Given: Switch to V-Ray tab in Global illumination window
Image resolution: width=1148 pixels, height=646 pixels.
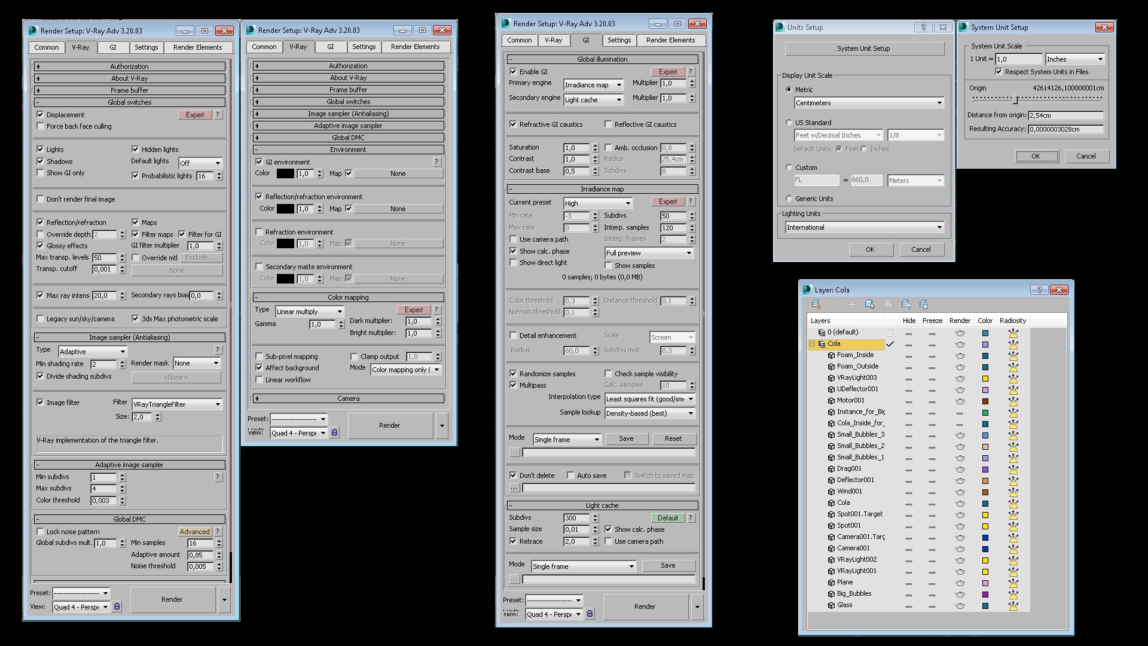Looking at the screenshot, I should point(553,40).
